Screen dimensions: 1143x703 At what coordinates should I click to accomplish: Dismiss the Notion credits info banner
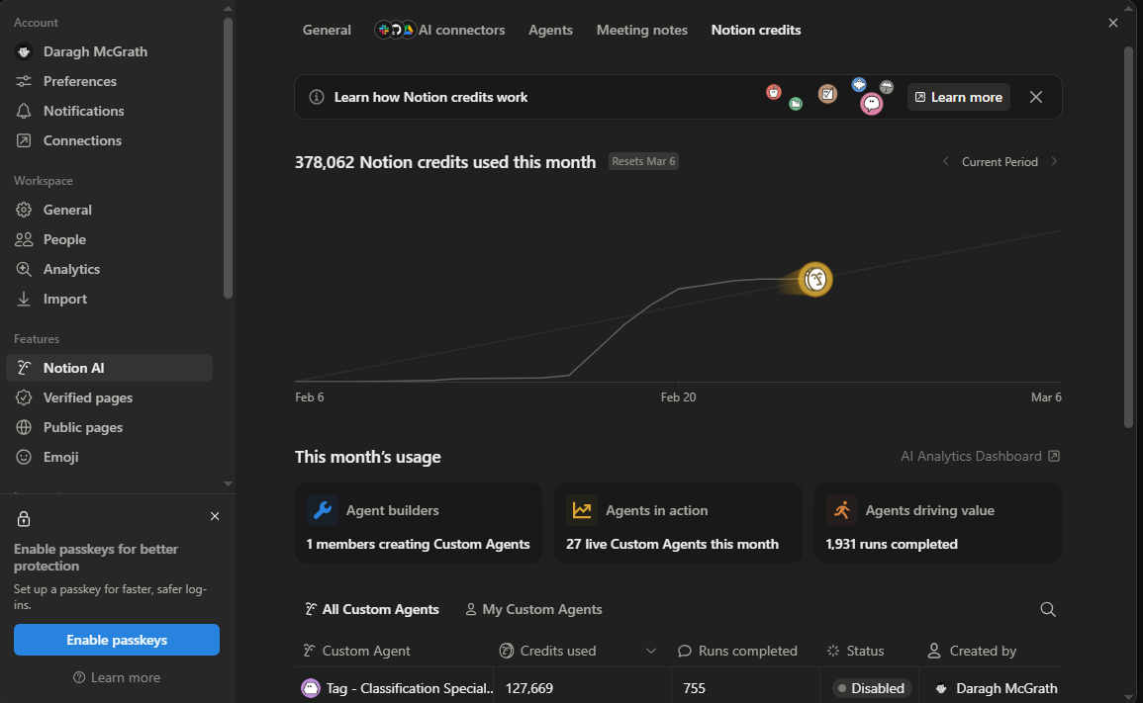click(1036, 97)
